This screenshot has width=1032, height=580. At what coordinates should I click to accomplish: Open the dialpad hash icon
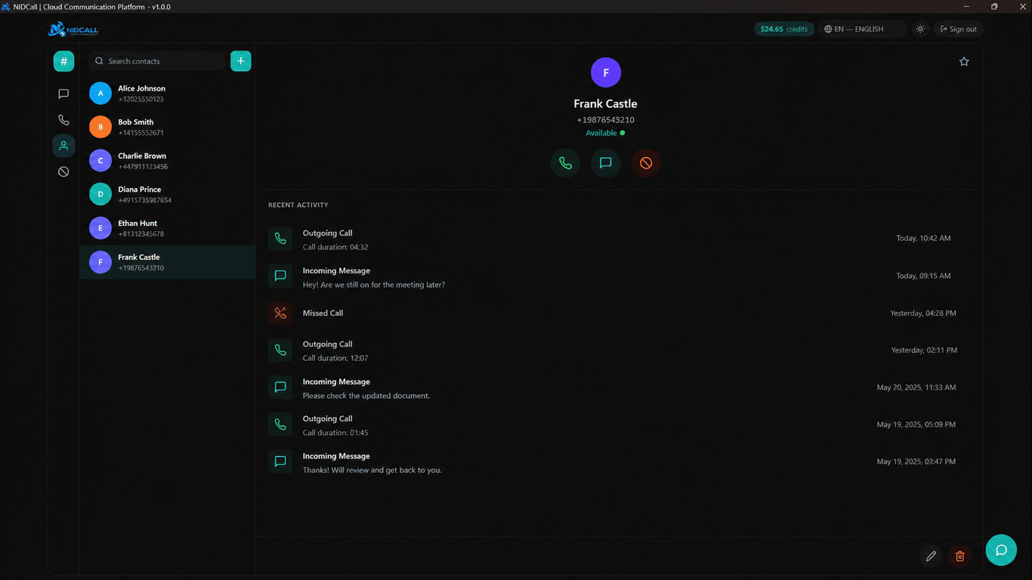[x=63, y=61]
